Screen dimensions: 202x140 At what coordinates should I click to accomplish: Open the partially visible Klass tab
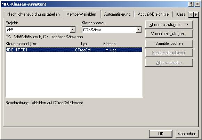click(180, 14)
